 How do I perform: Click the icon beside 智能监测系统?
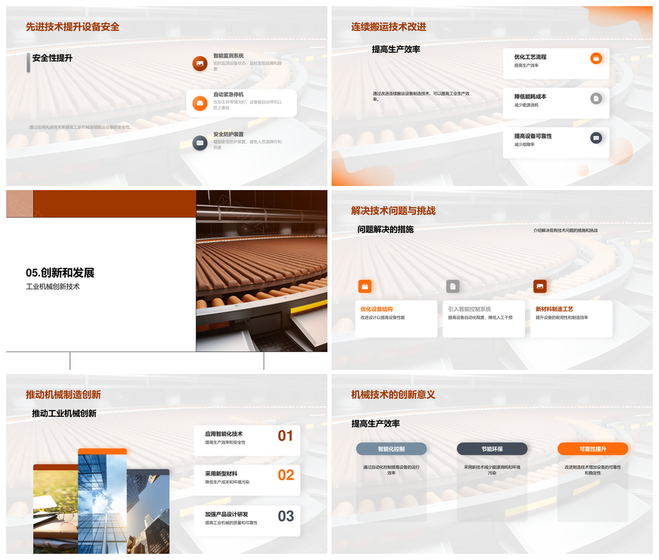(200, 64)
